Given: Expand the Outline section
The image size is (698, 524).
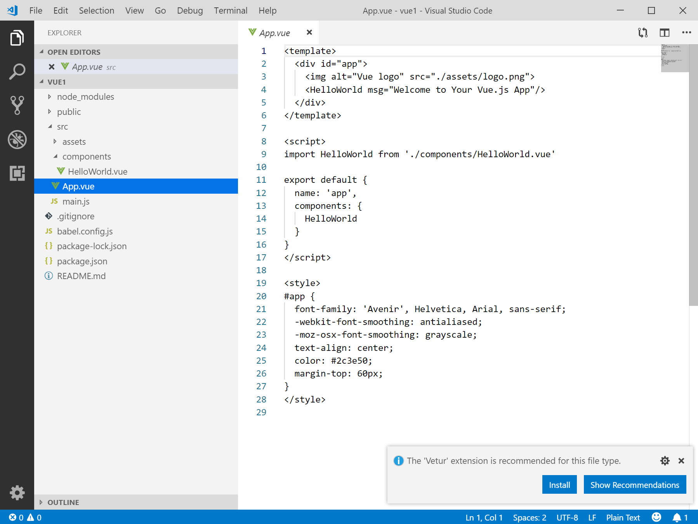Looking at the screenshot, I should 136,502.
